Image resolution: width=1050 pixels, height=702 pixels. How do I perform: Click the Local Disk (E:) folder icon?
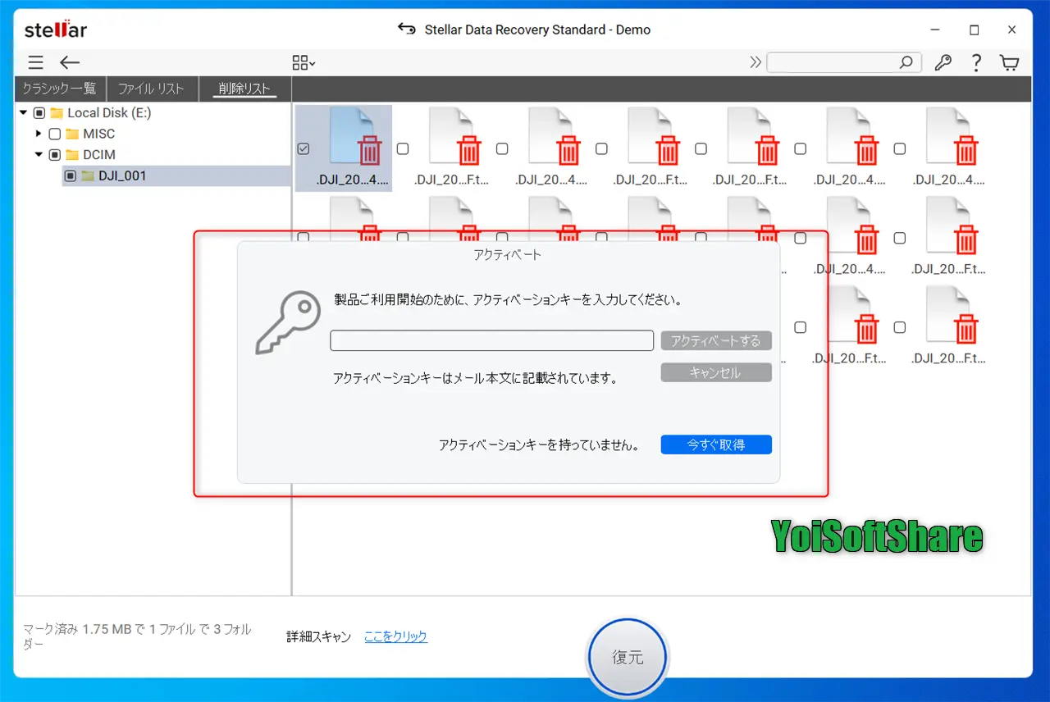[57, 113]
